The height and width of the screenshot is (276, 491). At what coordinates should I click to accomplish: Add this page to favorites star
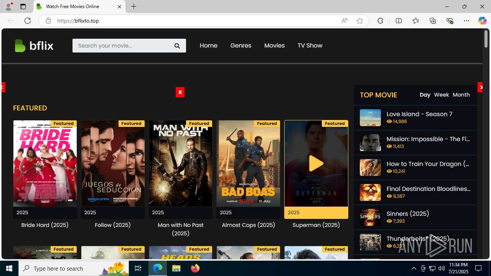(360, 21)
